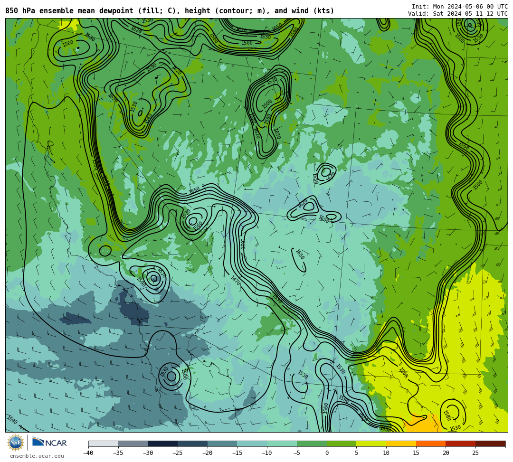This screenshot has height=462, width=513.
Task: Click the -30 colorbar tick label
Action: [148, 453]
